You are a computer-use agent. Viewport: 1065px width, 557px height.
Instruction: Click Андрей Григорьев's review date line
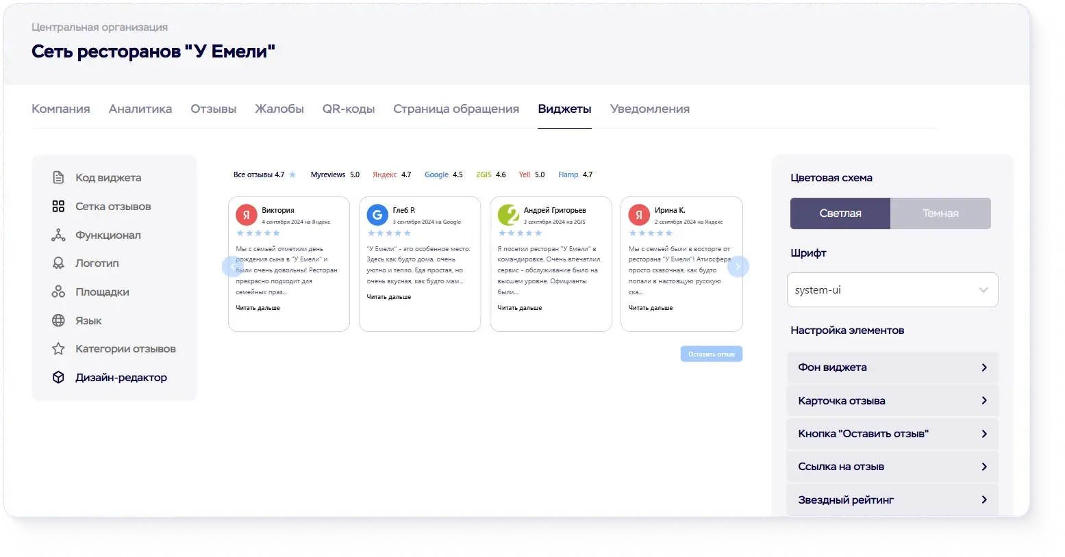[x=555, y=222]
